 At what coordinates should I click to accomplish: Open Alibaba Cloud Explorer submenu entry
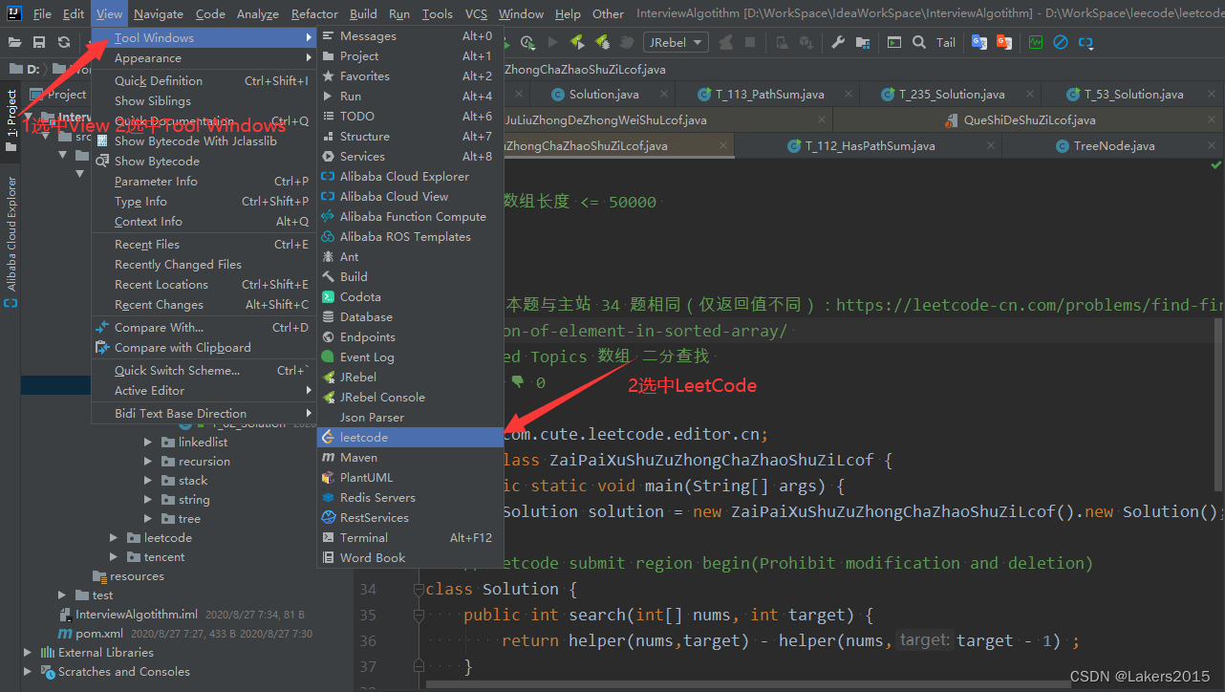pyautogui.click(x=410, y=176)
